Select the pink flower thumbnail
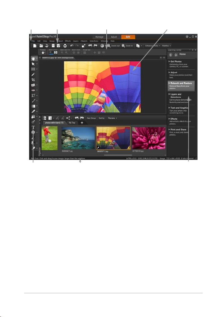Viewport: 222px width, 317px height. [148, 138]
